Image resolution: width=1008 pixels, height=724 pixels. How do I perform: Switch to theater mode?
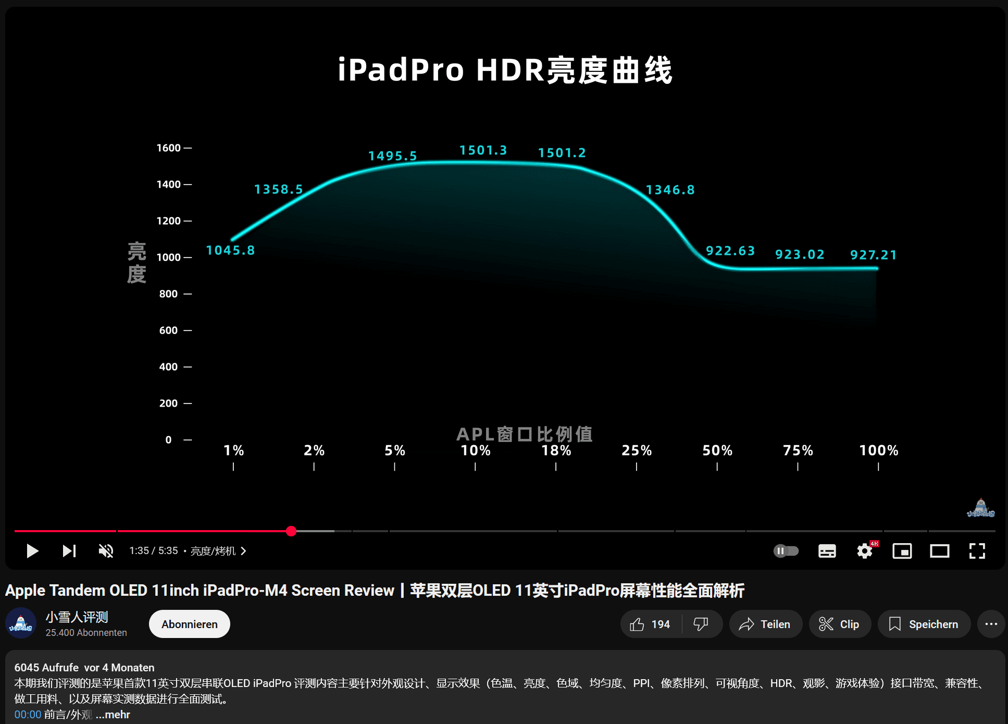click(940, 551)
